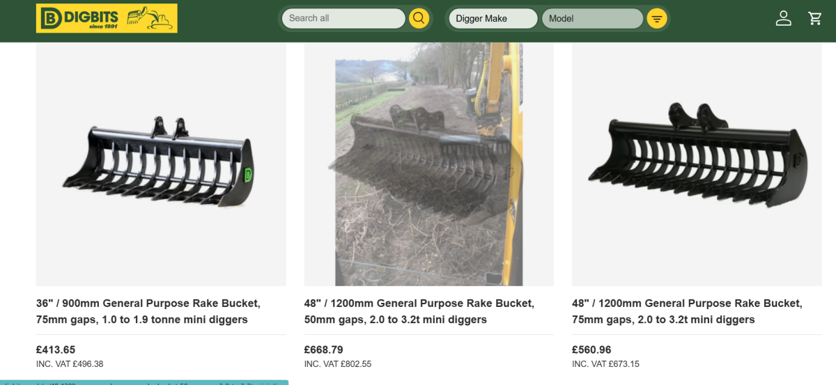The image size is (836, 385).
Task: Click the yellow search magnifier button
Action: [x=418, y=18]
